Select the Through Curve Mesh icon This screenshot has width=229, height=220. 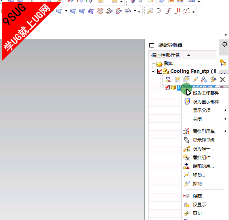click(82, 11)
